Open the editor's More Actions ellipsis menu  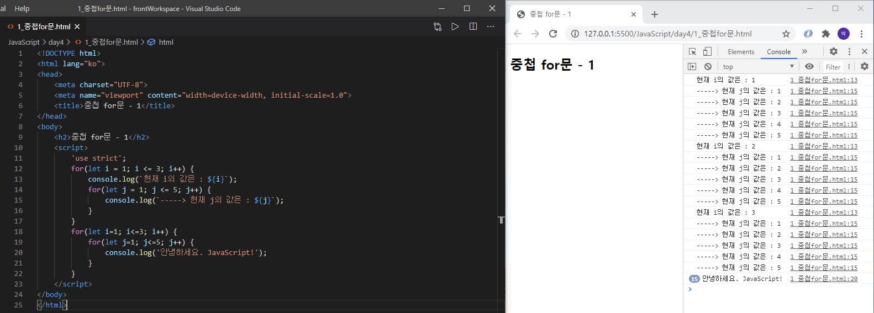[491, 26]
